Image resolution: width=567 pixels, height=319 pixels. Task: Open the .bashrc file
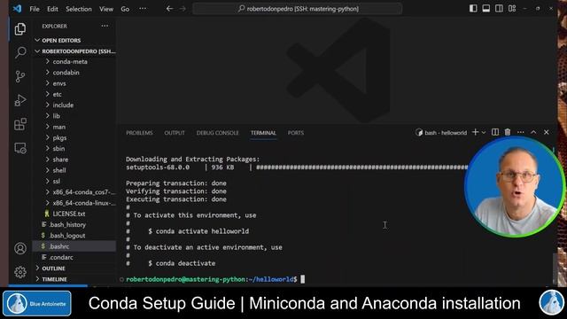click(74, 246)
